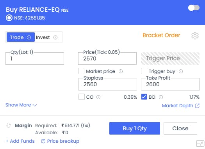Click info icon beside Invest tab

pos(55,37)
